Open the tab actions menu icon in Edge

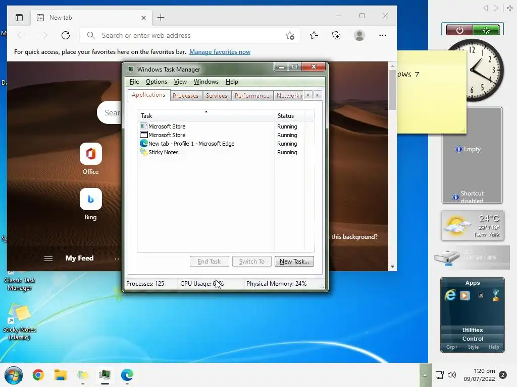[19, 18]
